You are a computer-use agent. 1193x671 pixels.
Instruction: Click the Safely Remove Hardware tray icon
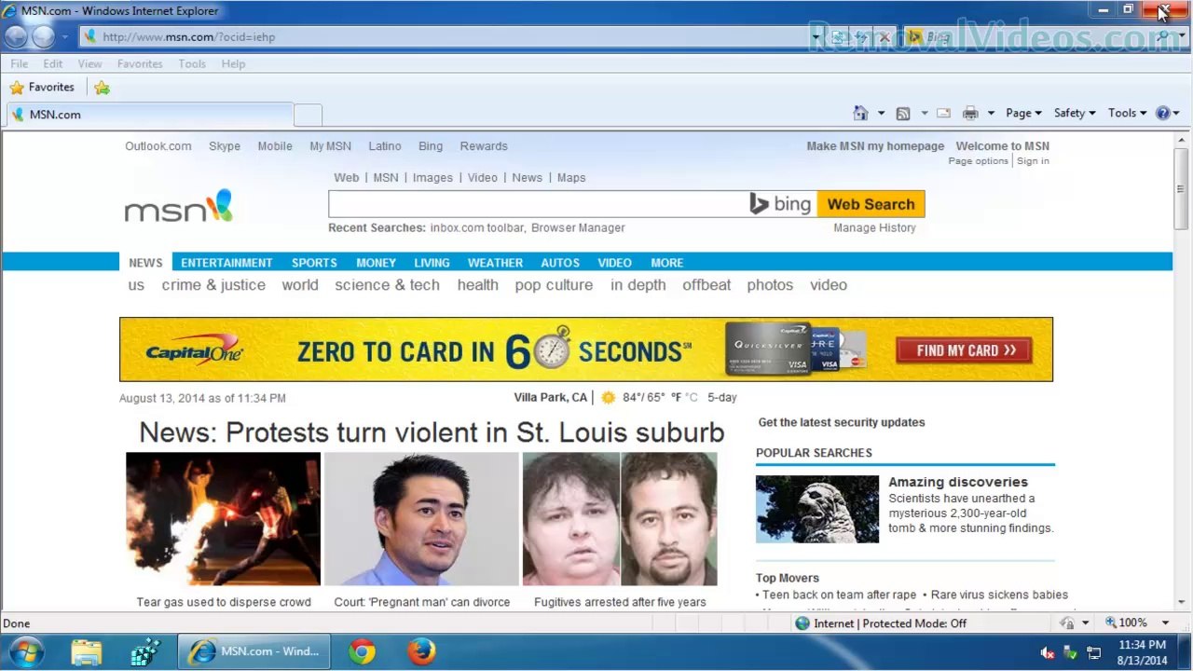coord(1071,652)
